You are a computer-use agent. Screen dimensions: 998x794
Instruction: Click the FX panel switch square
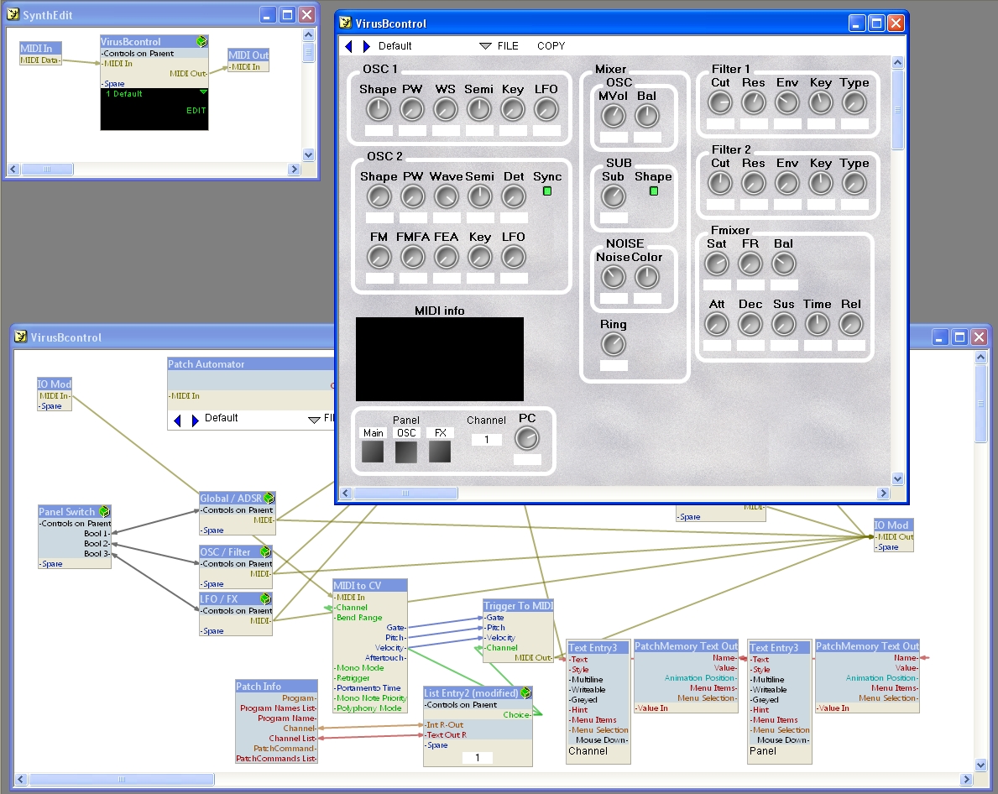pos(440,452)
